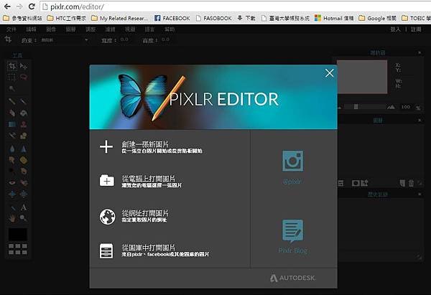The width and height of the screenshot is (431, 295).
Task: Choose 從圖庫中打開圖片 open from library
Action: click(x=154, y=250)
